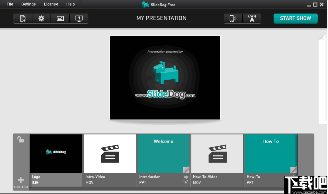Viewport: 328px width, 194px height.
Task: Click the slide advance arrow near 1/6
Action: (186, 177)
